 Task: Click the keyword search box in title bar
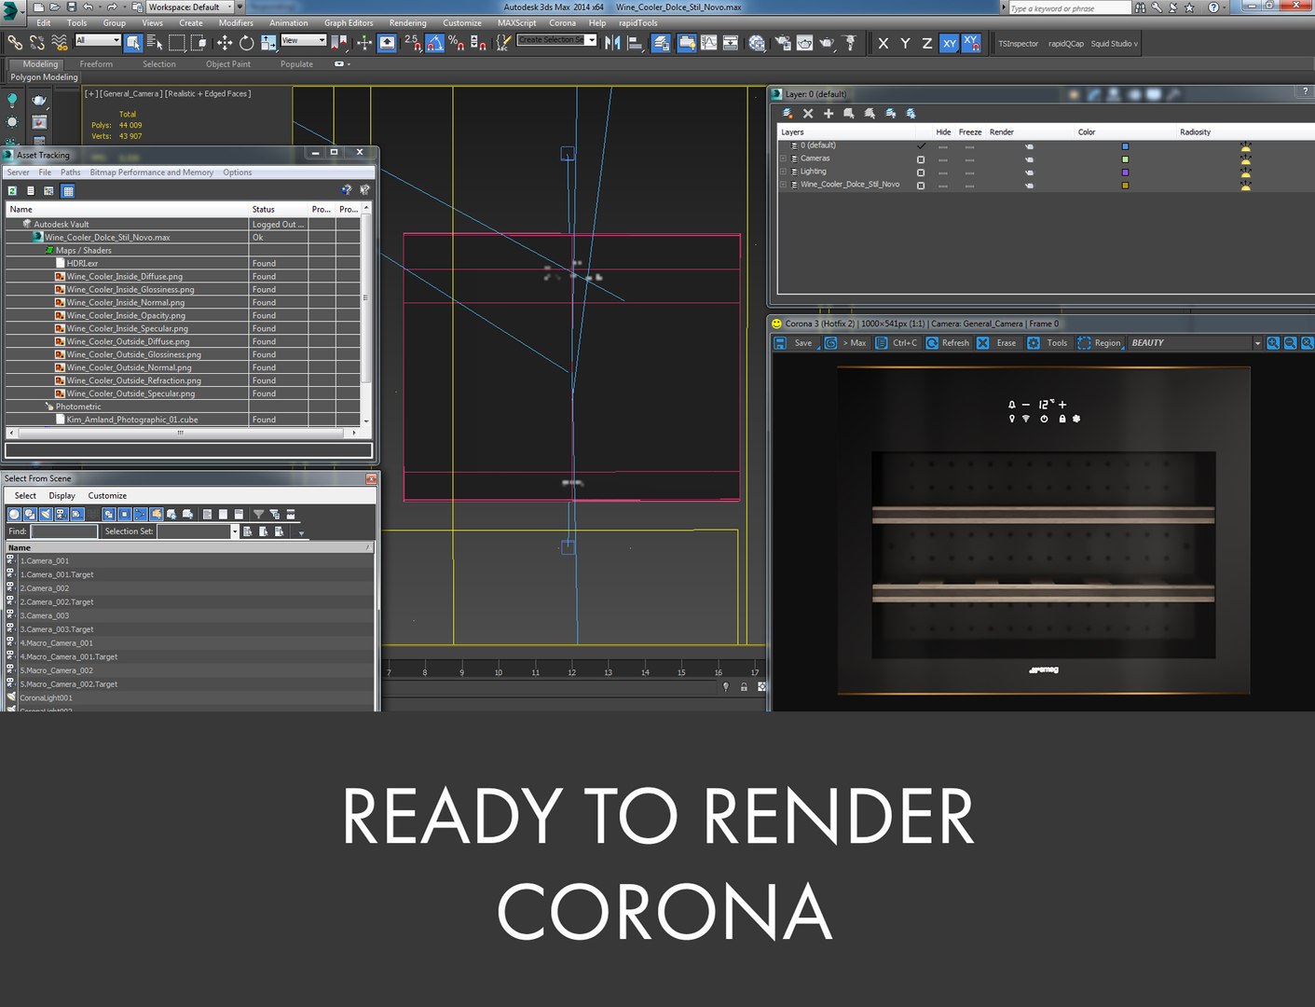1069,7
